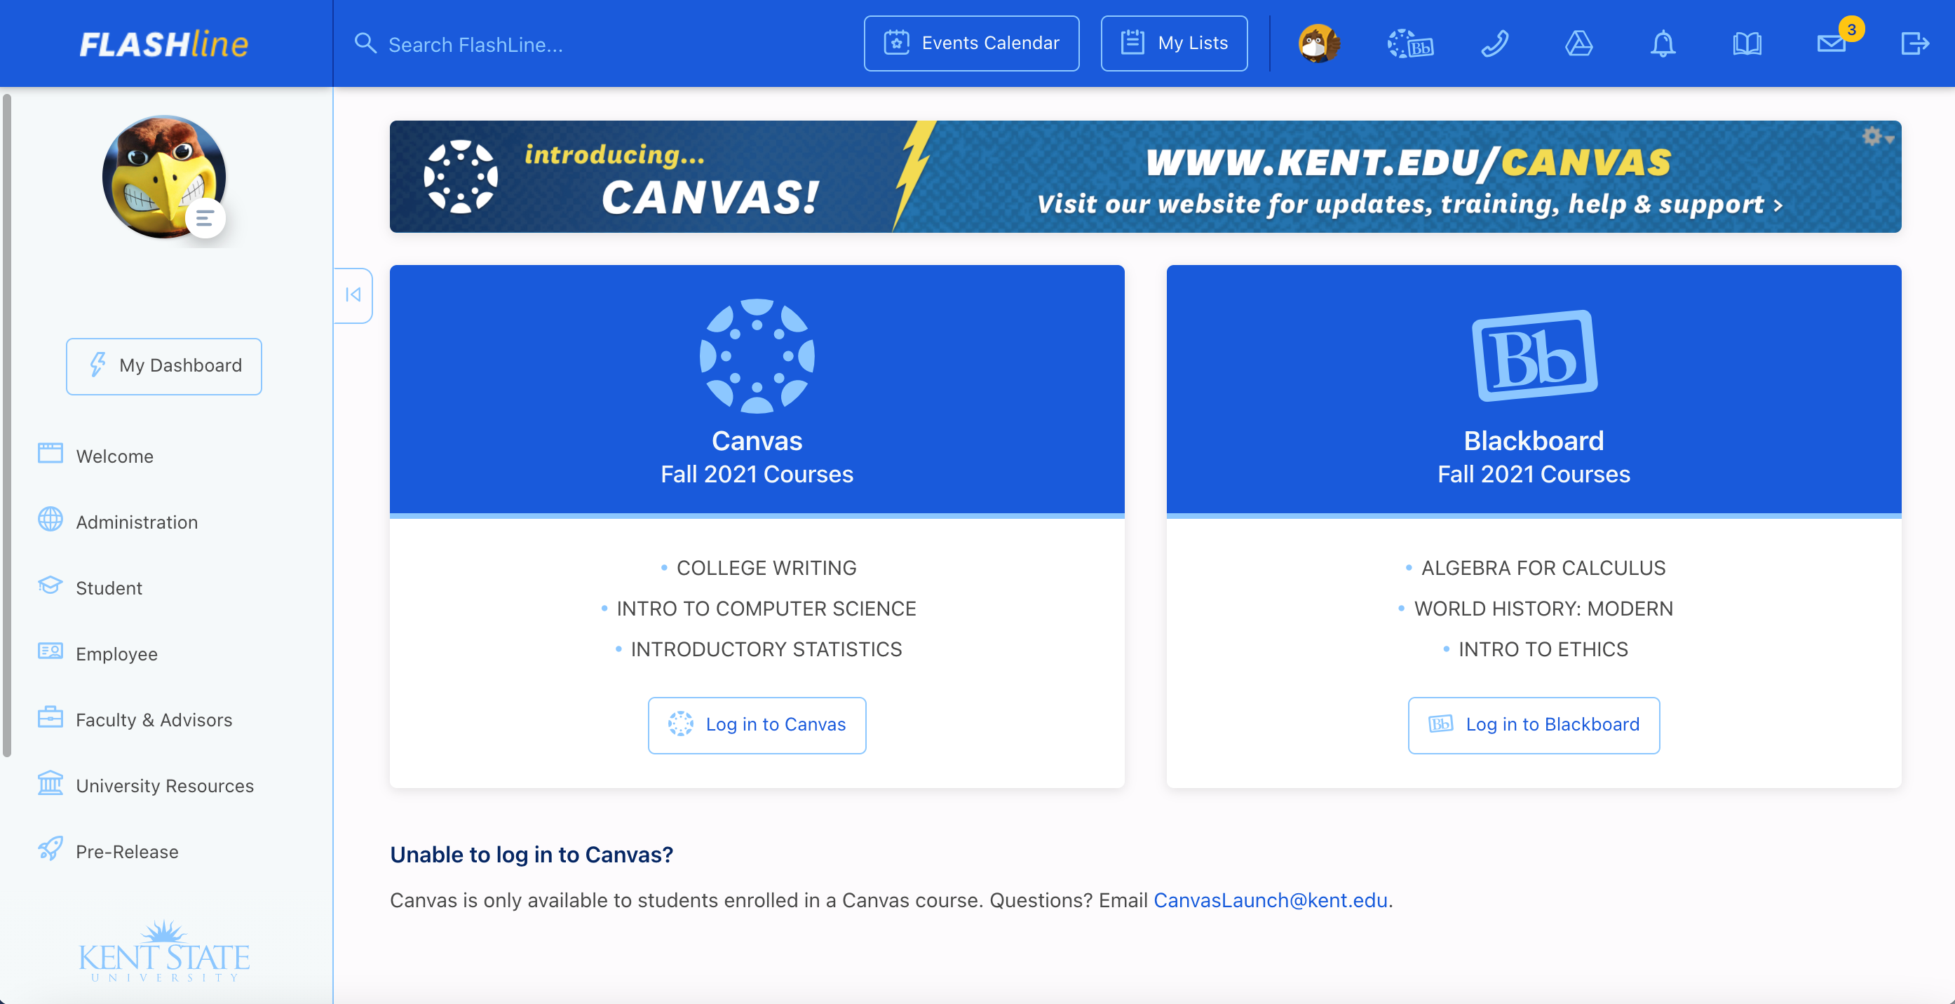Screen dimensions: 1955x1004
Task: Click the sidebar vertical scrollbar
Action: click(x=7, y=425)
